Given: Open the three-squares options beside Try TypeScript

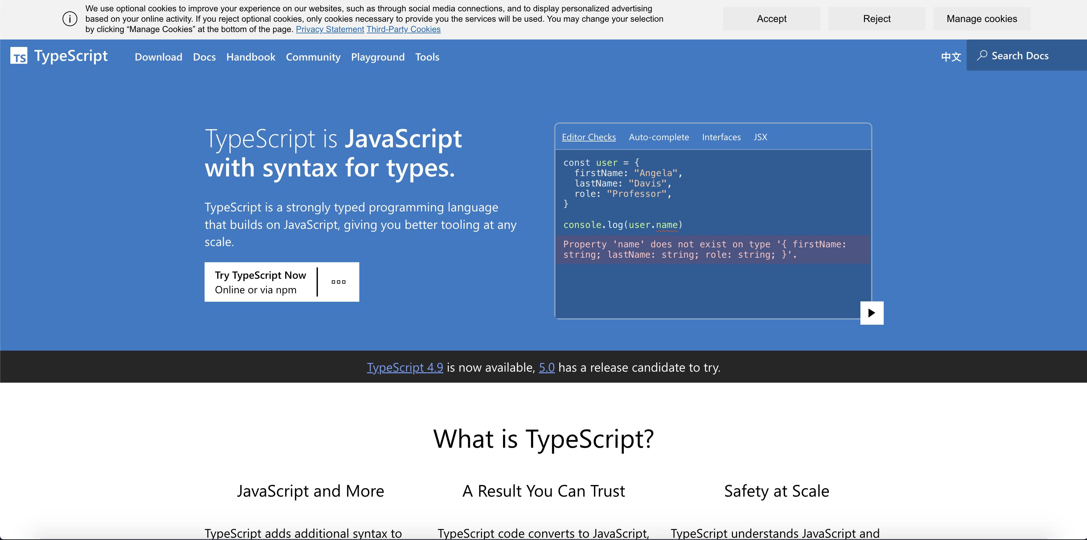Looking at the screenshot, I should pyautogui.click(x=338, y=282).
